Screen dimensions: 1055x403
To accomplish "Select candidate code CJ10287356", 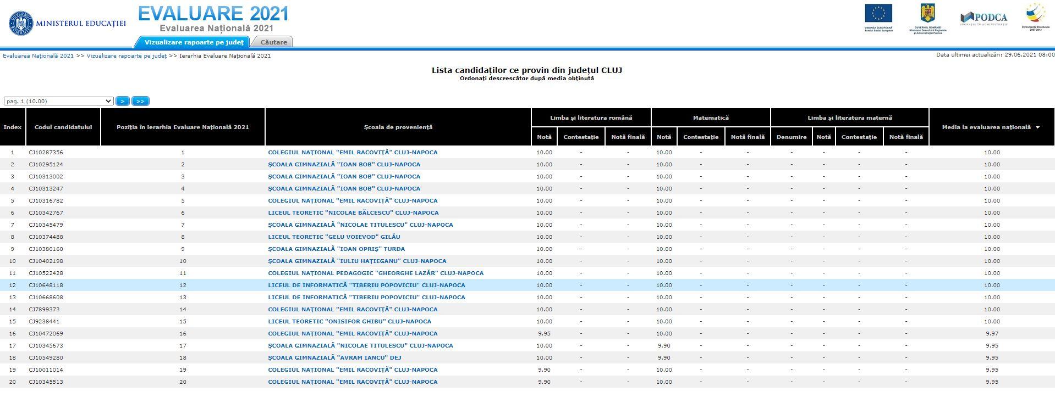I will 46,152.
